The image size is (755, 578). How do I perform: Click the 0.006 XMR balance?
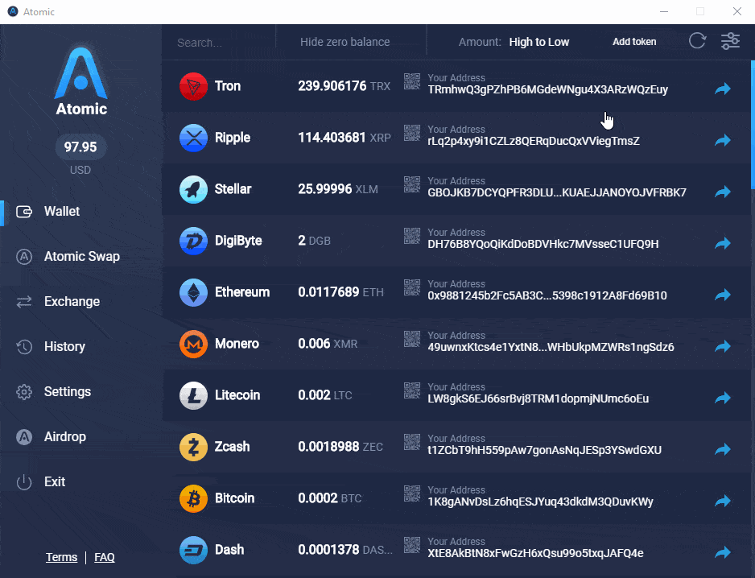(x=328, y=344)
